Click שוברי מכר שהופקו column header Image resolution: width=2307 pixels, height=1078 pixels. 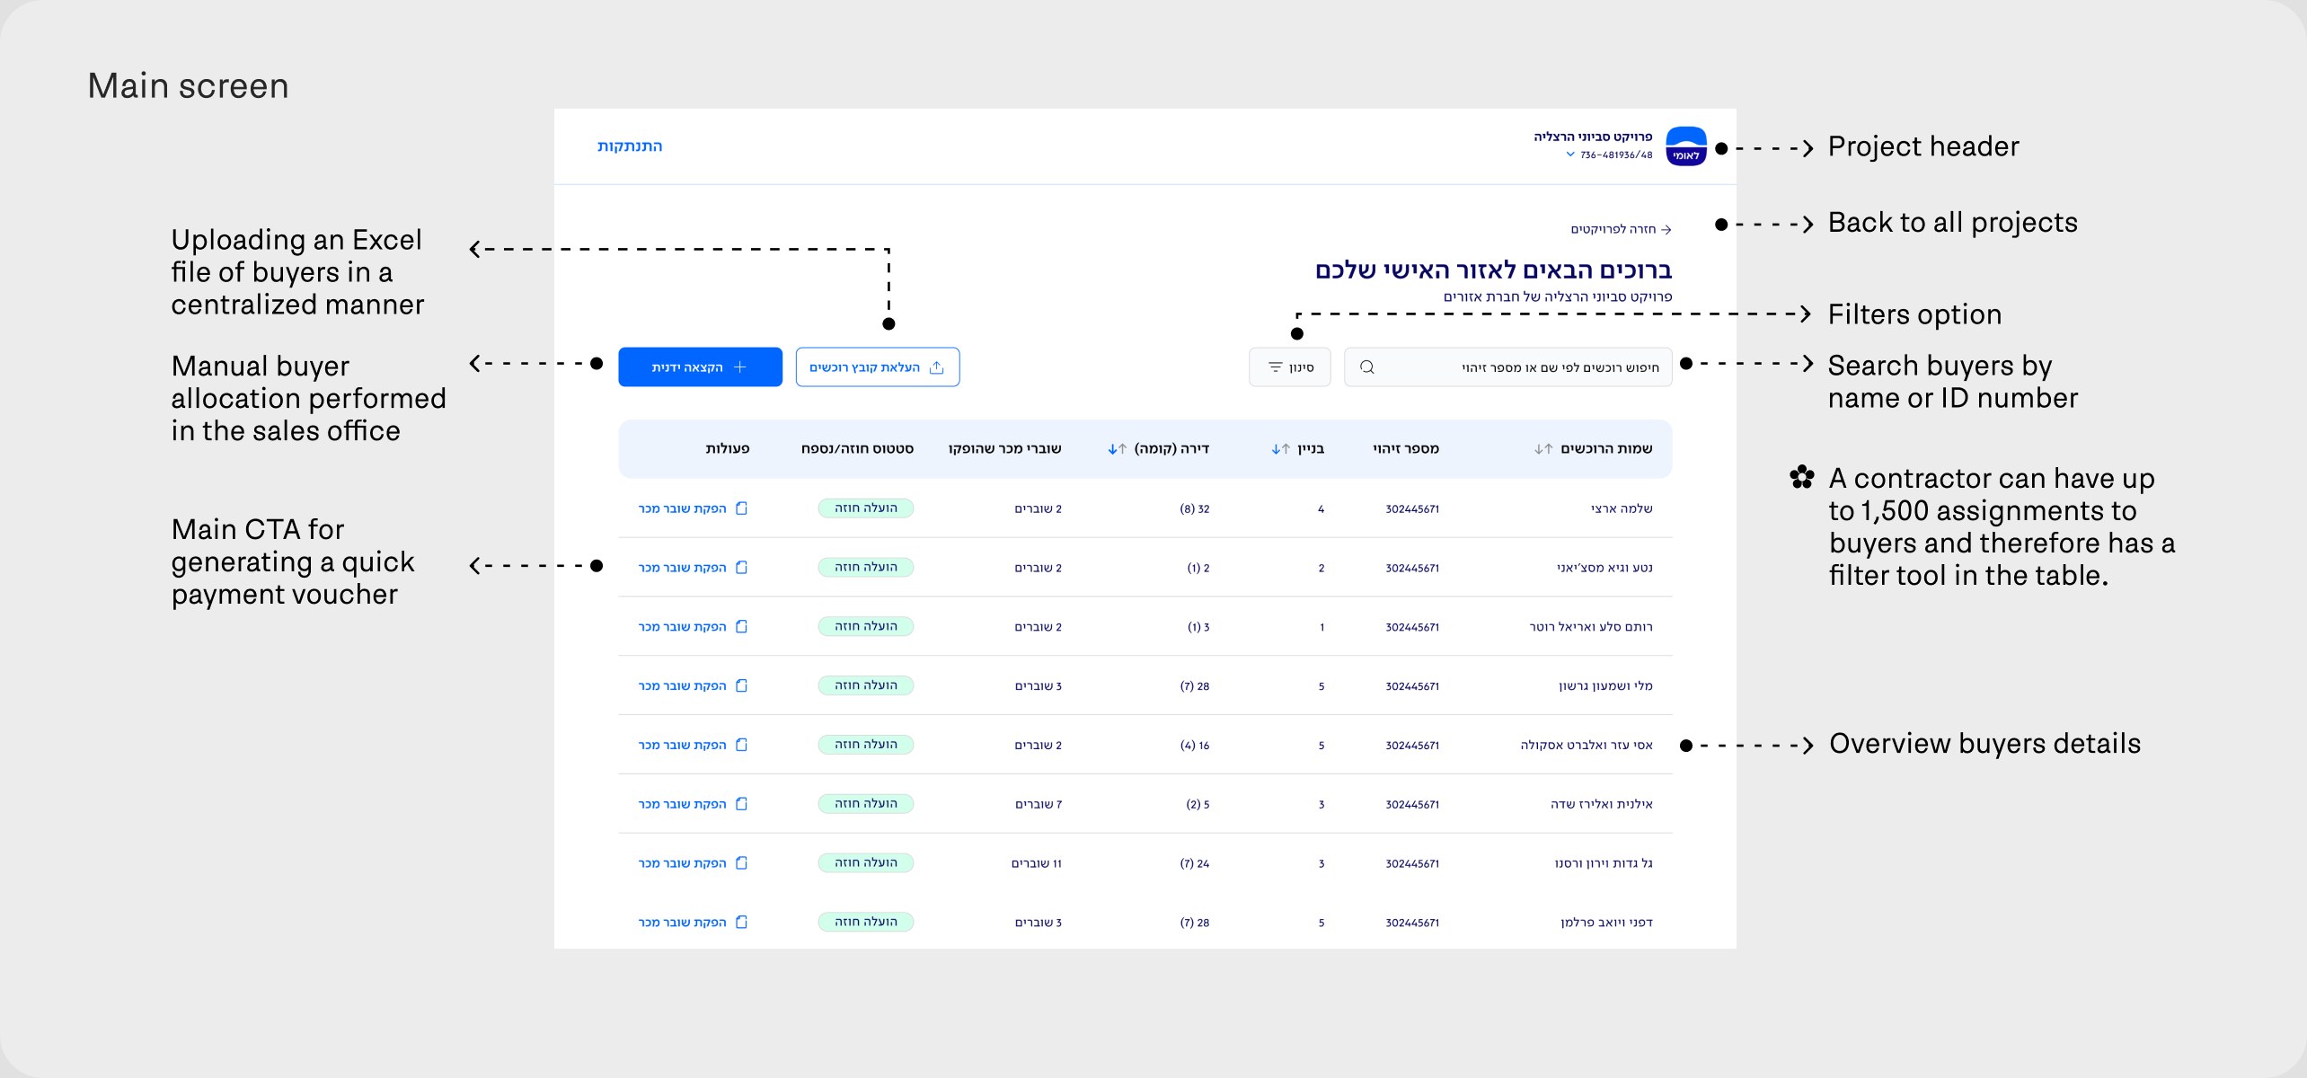coord(1004,448)
